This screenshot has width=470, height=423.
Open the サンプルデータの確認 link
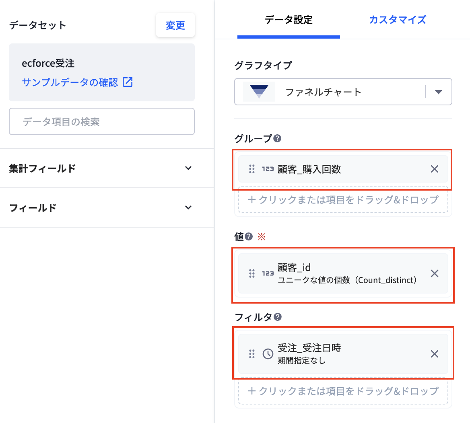point(70,82)
